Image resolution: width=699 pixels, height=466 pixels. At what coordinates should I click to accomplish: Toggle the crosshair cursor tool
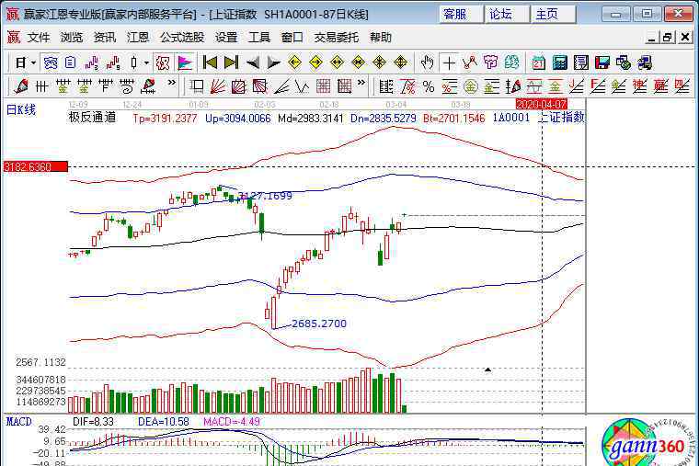tap(449, 63)
